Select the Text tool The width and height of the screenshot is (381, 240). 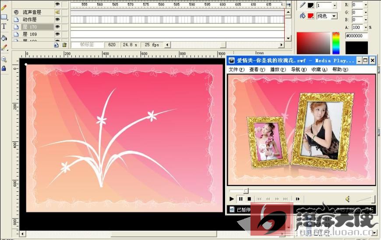point(4,26)
